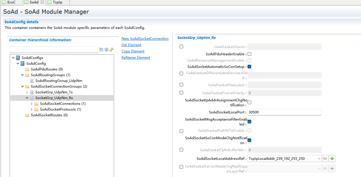Click the Del Element link
The image size is (361, 177).
pos(131,45)
